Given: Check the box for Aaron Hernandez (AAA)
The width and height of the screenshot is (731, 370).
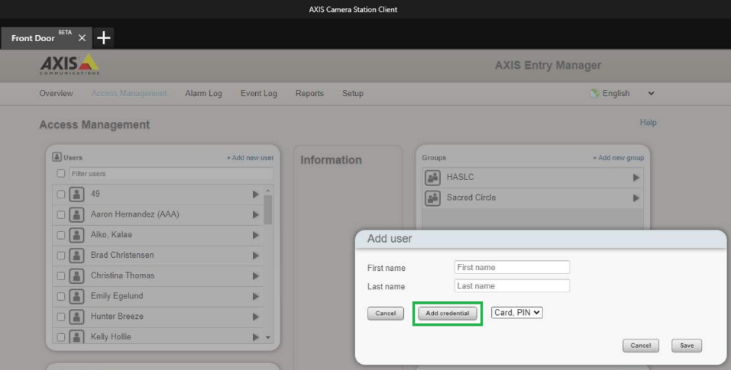Looking at the screenshot, I should [60, 214].
